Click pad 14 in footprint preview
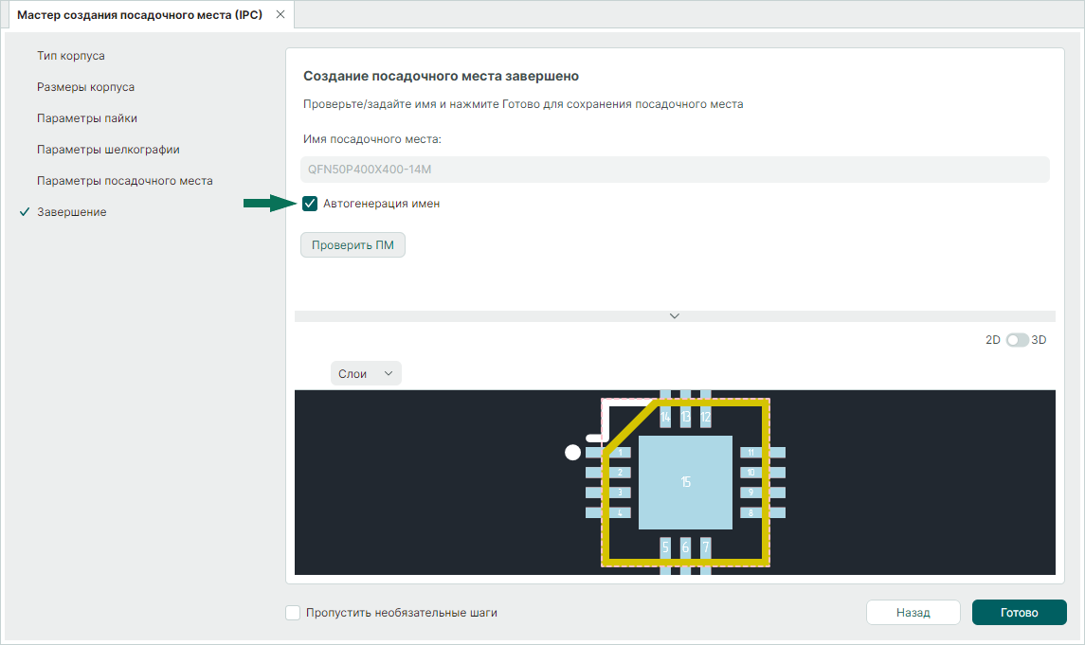 point(665,414)
